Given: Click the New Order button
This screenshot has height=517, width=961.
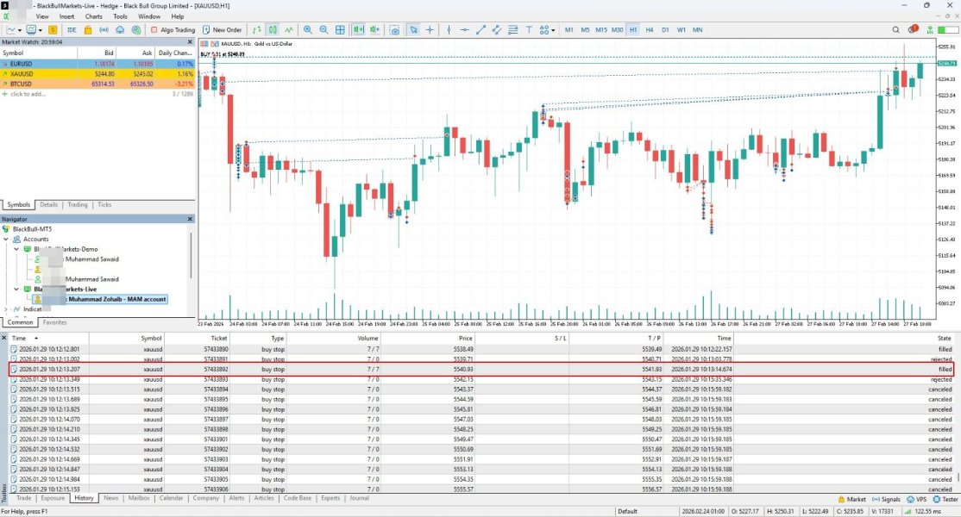Looking at the screenshot, I should 222,29.
